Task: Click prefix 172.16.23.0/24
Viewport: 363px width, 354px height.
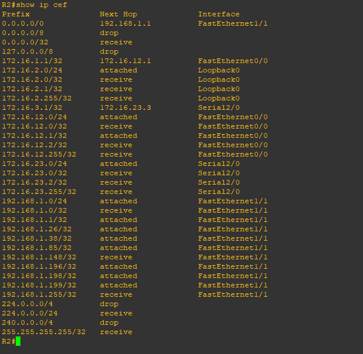Action: click(x=34, y=164)
